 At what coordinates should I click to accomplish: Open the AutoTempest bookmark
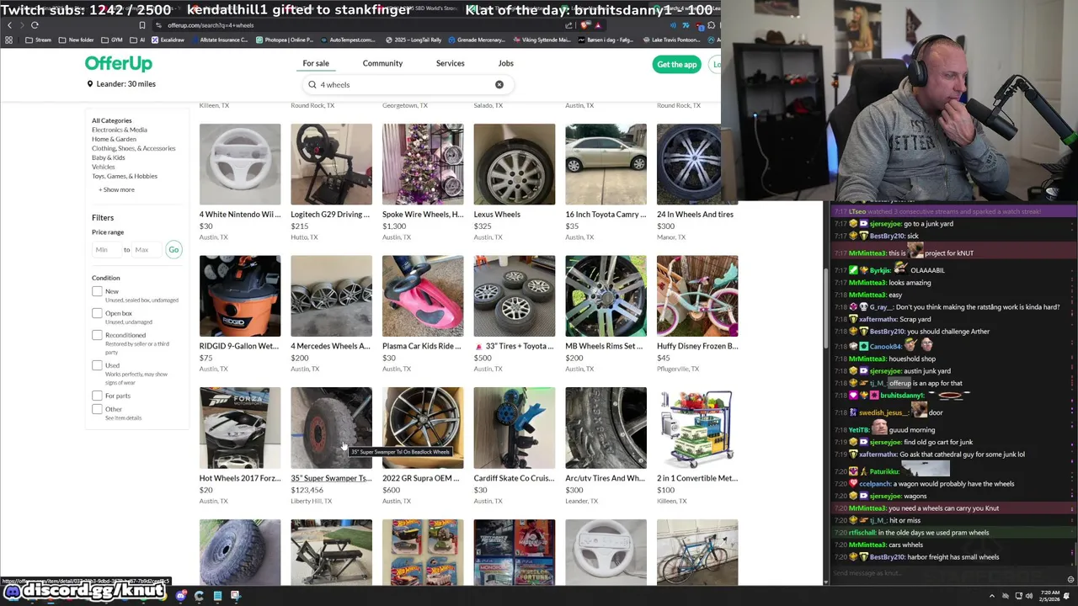pos(349,40)
